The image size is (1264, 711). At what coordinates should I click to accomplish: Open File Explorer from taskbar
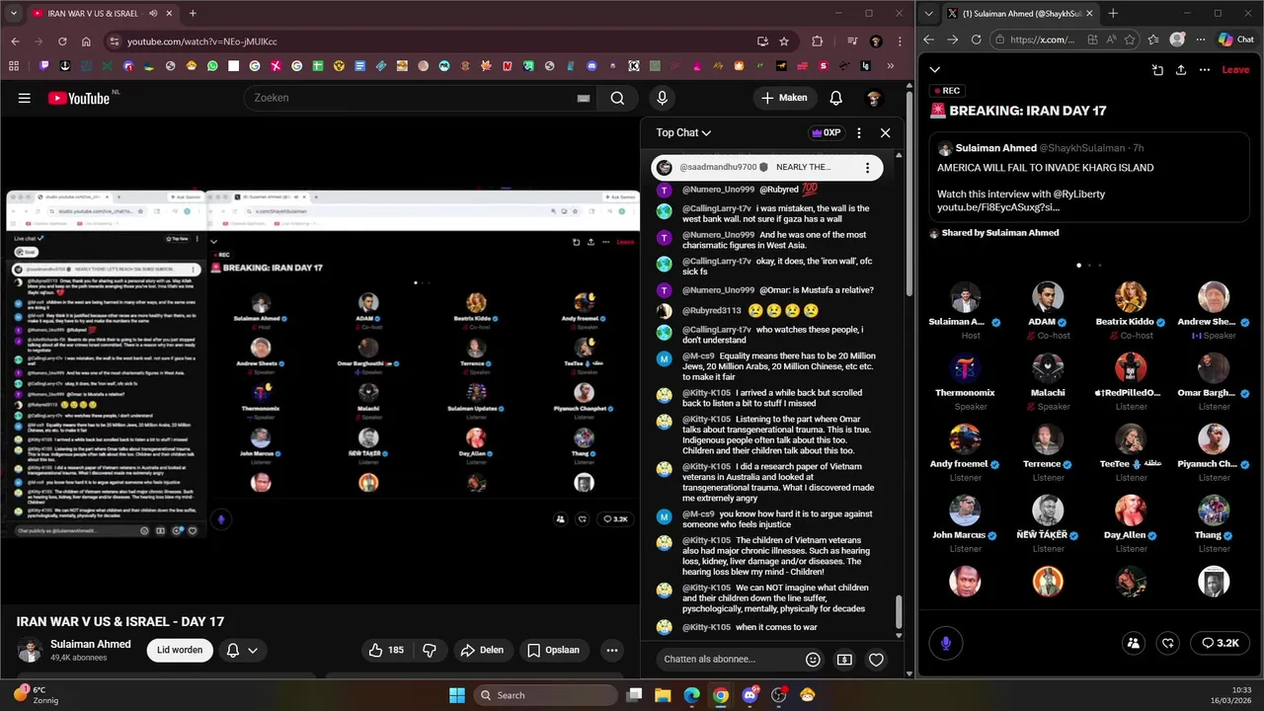click(x=663, y=695)
